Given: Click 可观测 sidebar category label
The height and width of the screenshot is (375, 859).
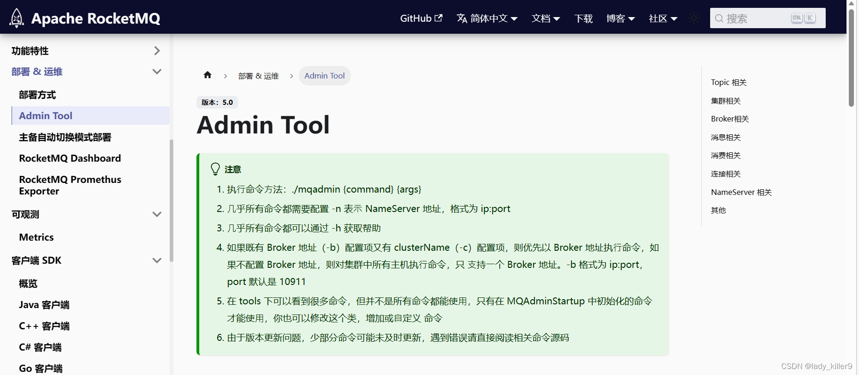Looking at the screenshot, I should tap(25, 214).
